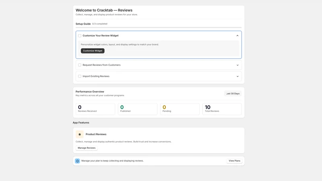Click the Request Reviews from Customers title

101,65
